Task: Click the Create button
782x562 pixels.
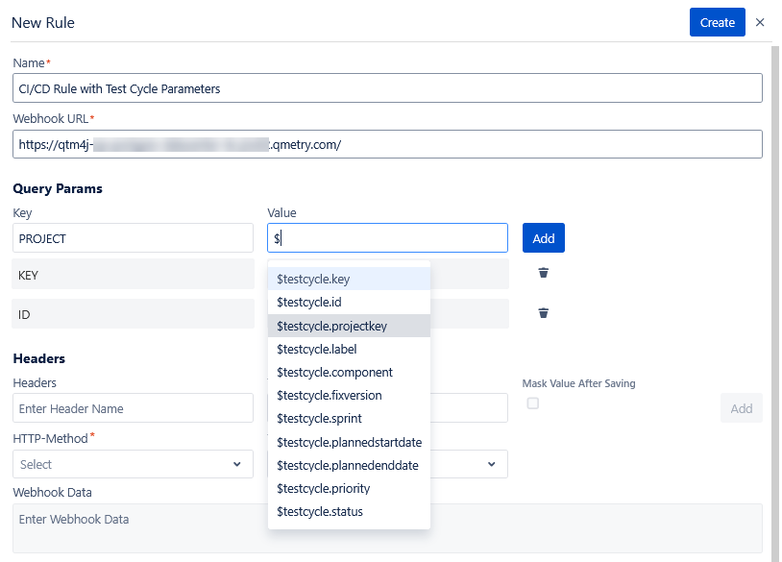Action: [x=717, y=22]
